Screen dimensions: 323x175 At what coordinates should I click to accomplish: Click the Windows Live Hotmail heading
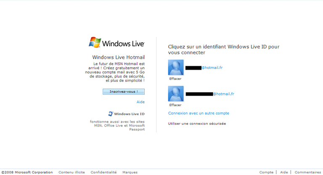coord(119,57)
